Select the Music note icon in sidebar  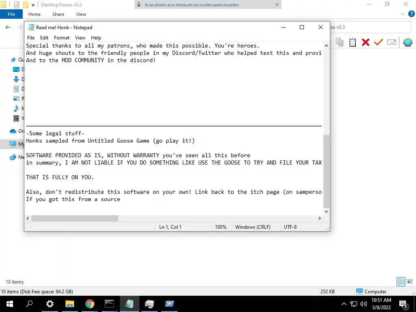[16, 108]
